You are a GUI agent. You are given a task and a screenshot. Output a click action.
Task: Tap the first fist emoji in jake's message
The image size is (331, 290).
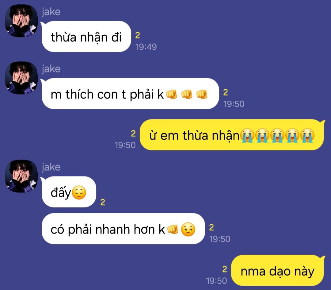tap(171, 94)
